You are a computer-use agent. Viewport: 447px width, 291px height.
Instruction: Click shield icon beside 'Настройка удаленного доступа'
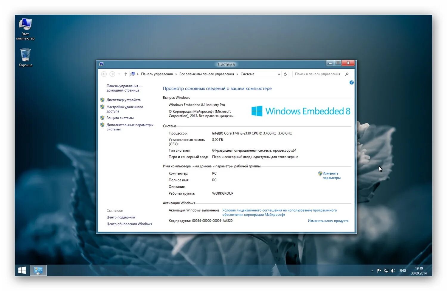(102, 107)
